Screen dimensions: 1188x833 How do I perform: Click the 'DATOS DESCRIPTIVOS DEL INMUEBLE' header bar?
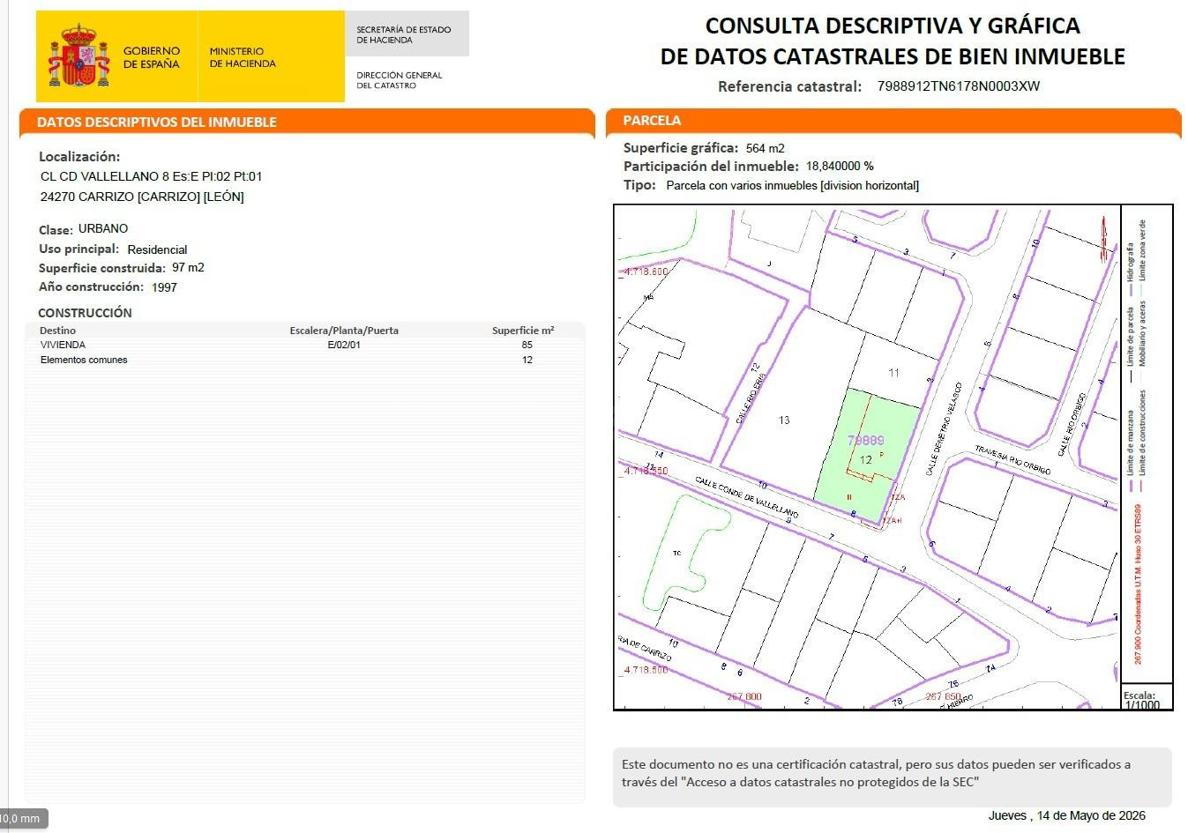point(307,122)
